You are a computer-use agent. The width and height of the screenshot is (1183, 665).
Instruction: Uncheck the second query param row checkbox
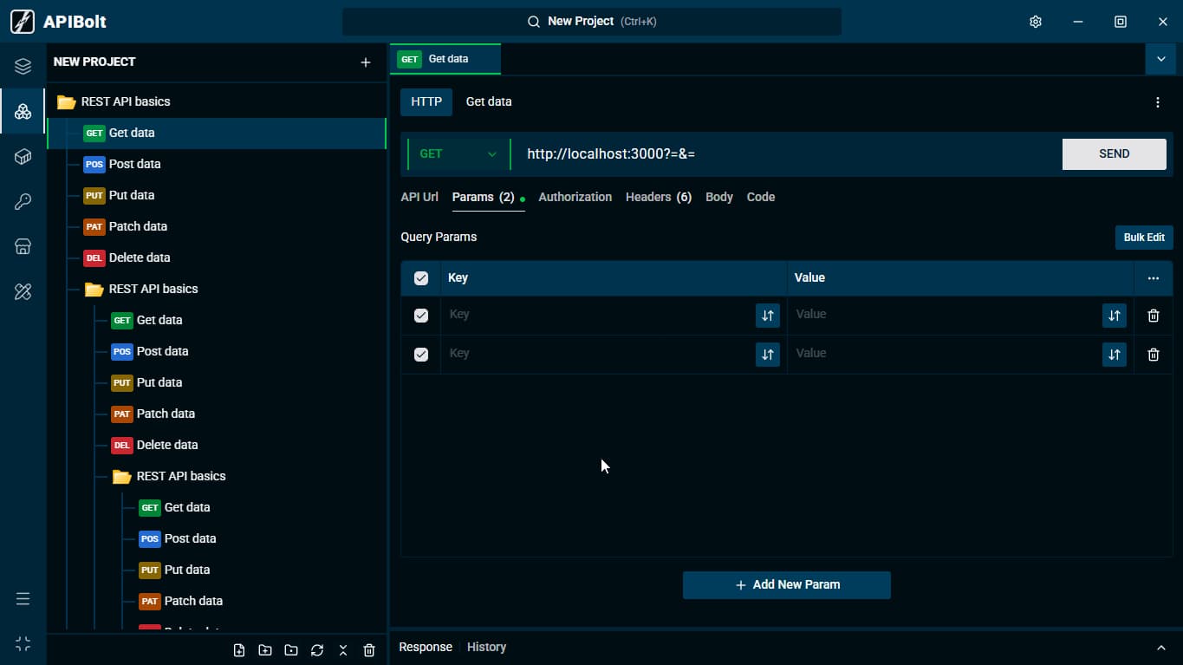(x=421, y=355)
